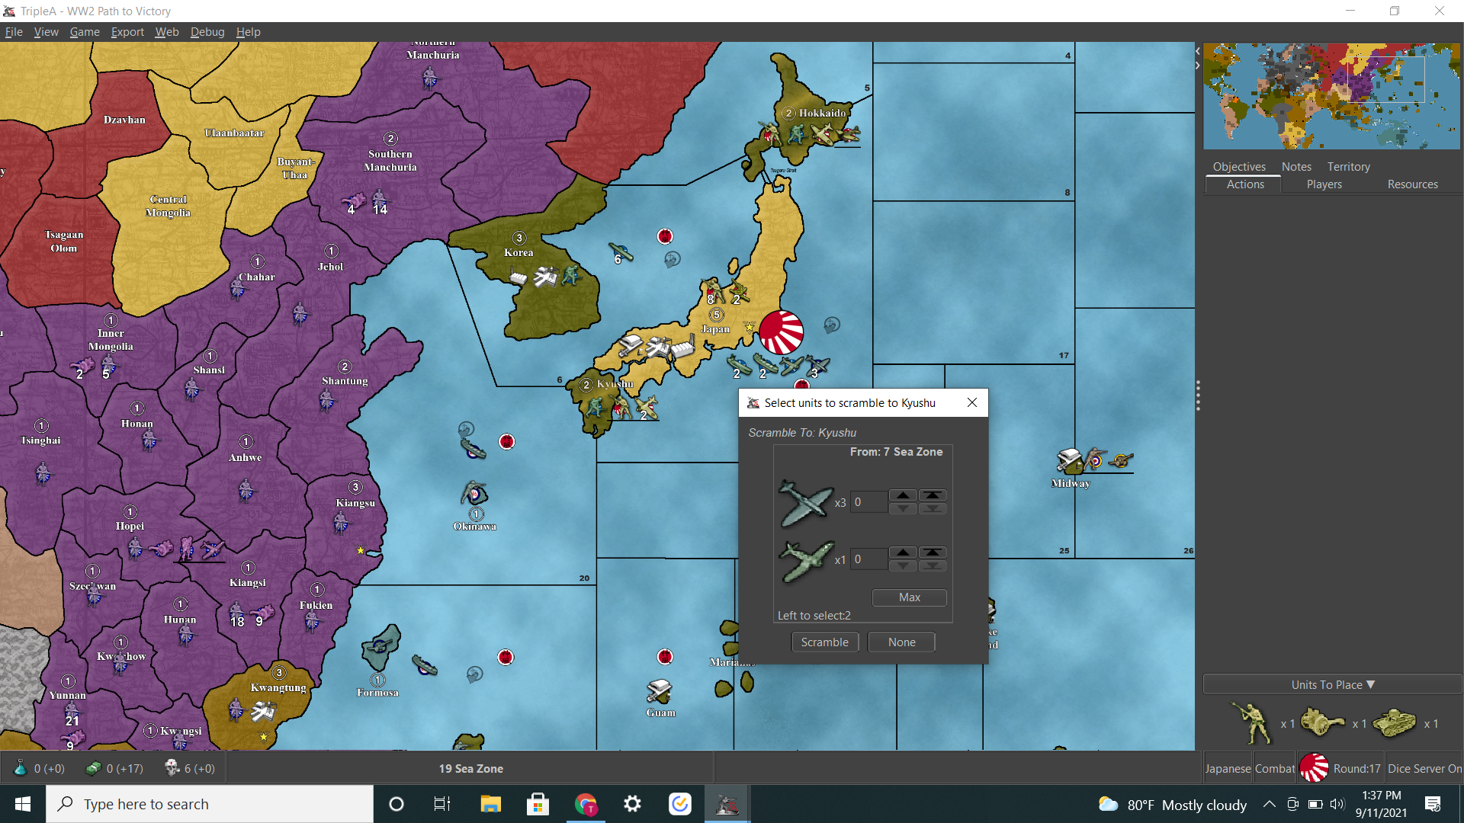1464x823 pixels.
Task: Click the Japanese convoy marker west of Okinawa
Action: click(506, 442)
